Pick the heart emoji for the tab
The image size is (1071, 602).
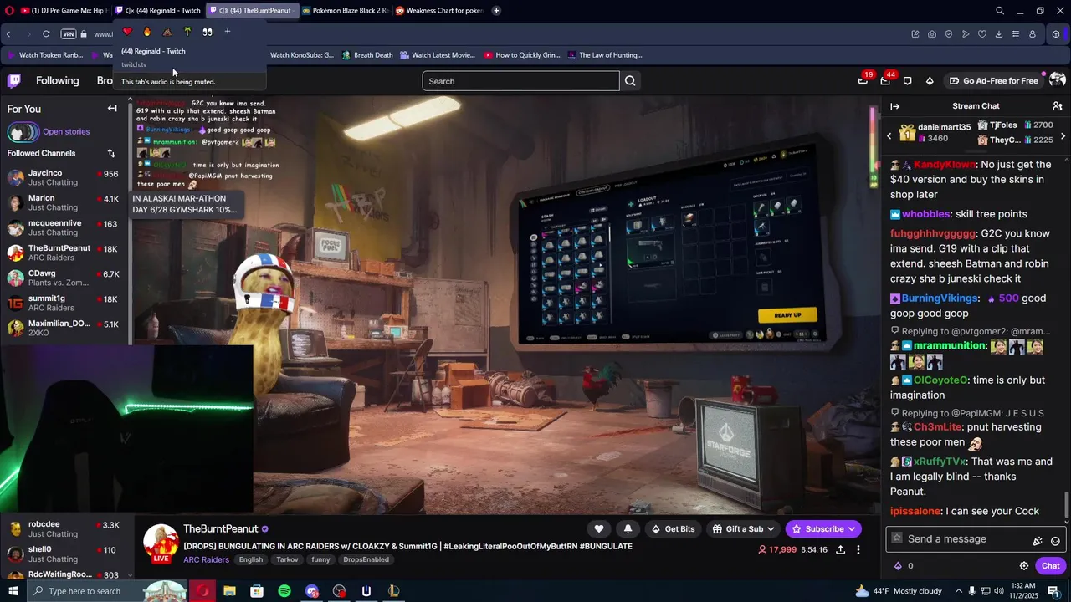pyautogui.click(x=127, y=32)
